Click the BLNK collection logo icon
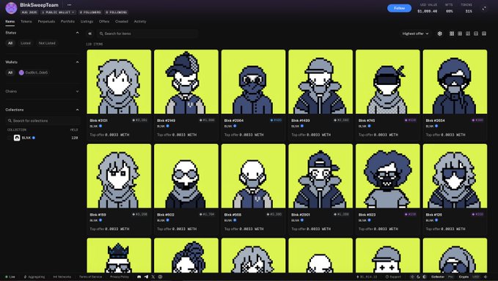This screenshot has width=498, height=281. pyautogui.click(x=17, y=138)
